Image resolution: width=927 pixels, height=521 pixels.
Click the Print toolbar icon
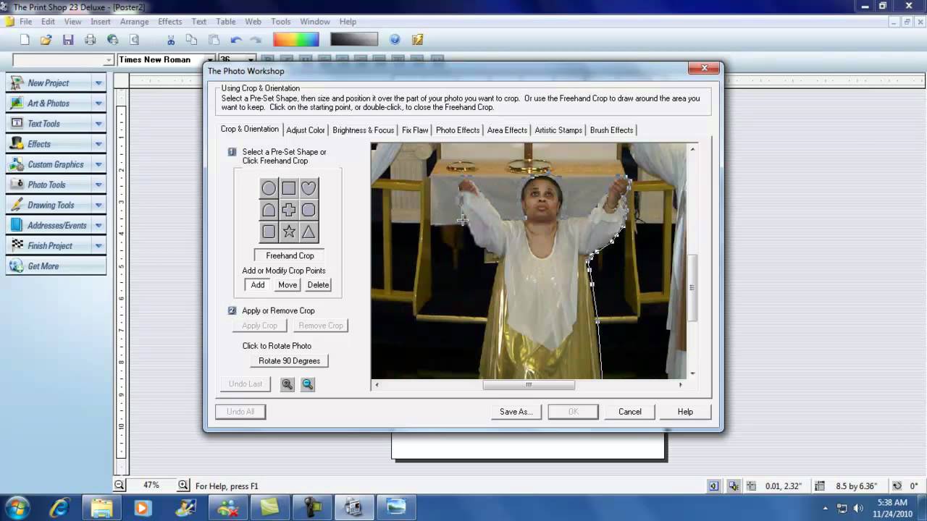(91, 40)
